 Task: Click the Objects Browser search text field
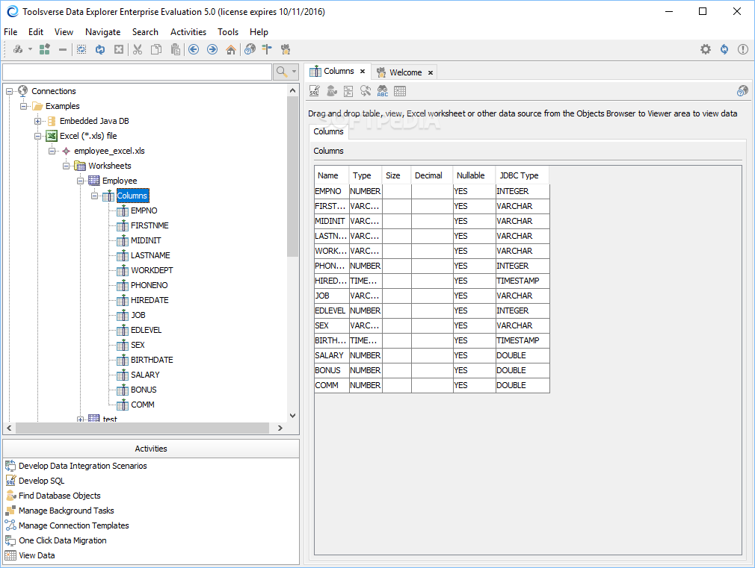pos(138,72)
